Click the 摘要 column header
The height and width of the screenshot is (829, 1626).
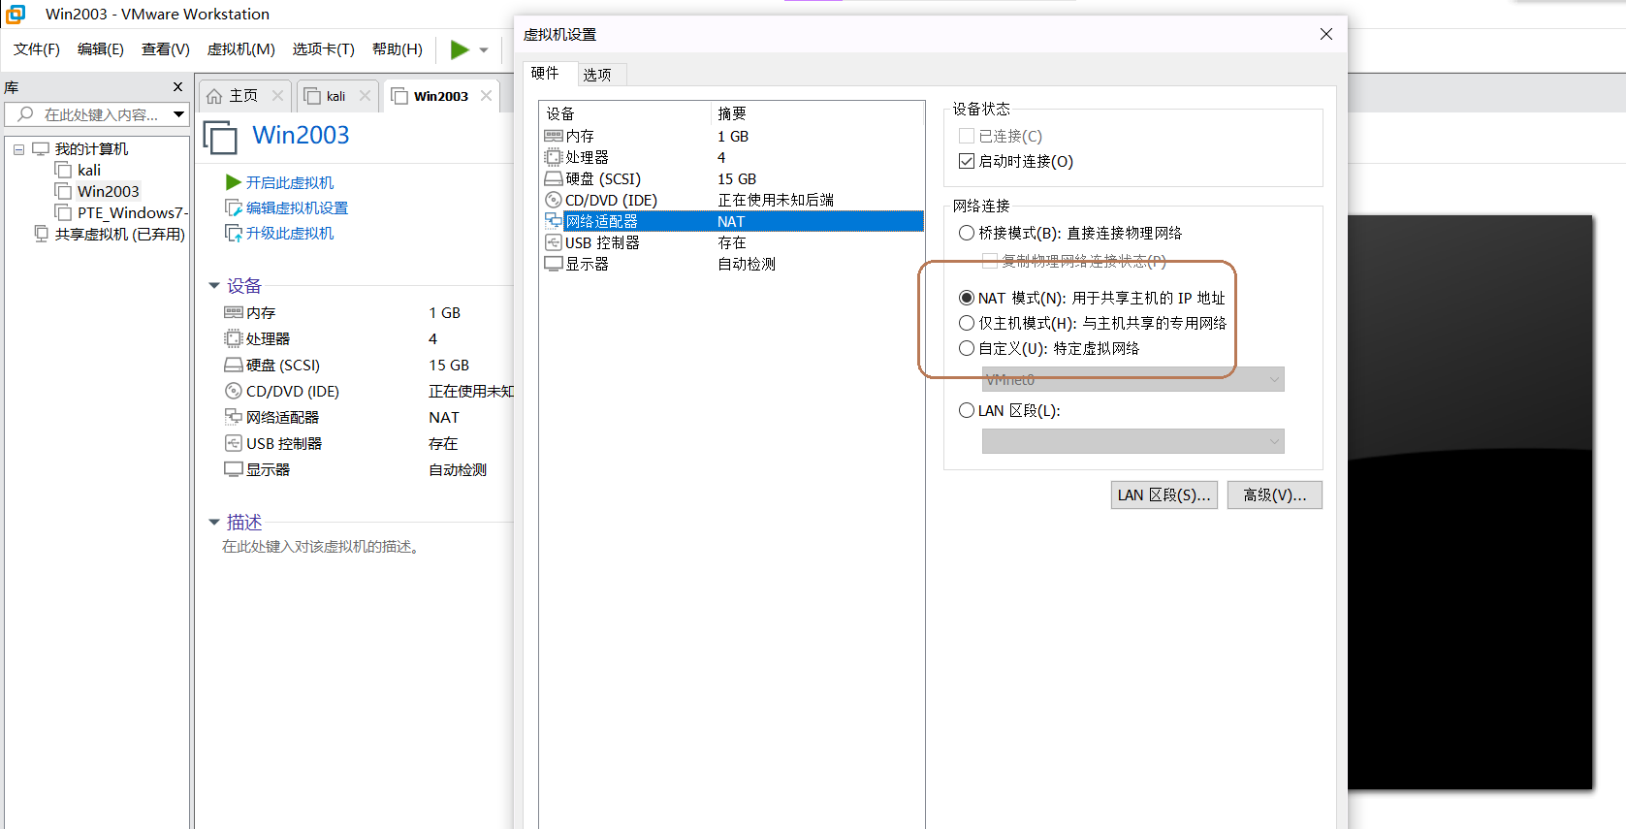pyautogui.click(x=817, y=113)
